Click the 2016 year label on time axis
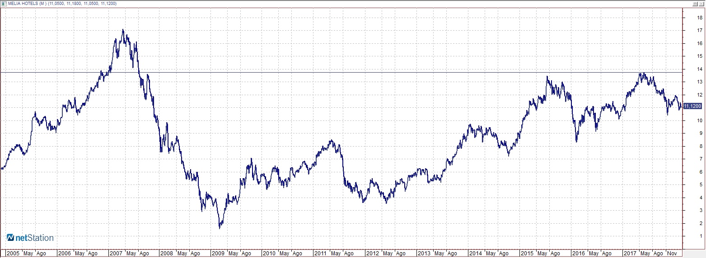The width and height of the screenshot is (706, 258). click(x=578, y=253)
